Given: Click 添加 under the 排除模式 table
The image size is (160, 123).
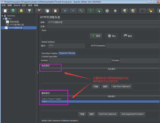Looking at the screenshot, I should [82, 114].
